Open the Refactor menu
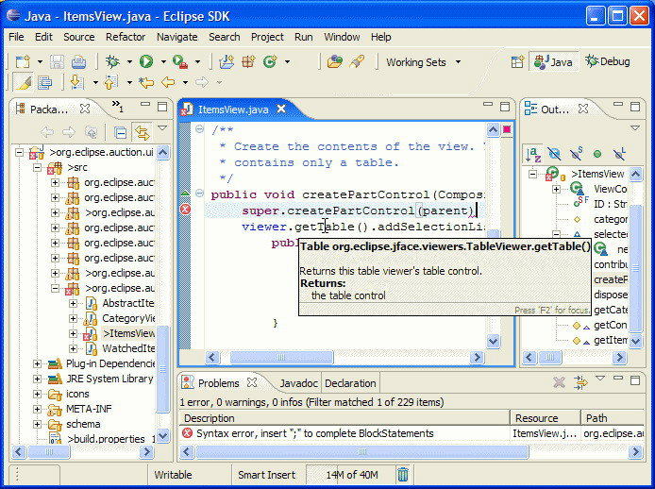 tap(126, 37)
